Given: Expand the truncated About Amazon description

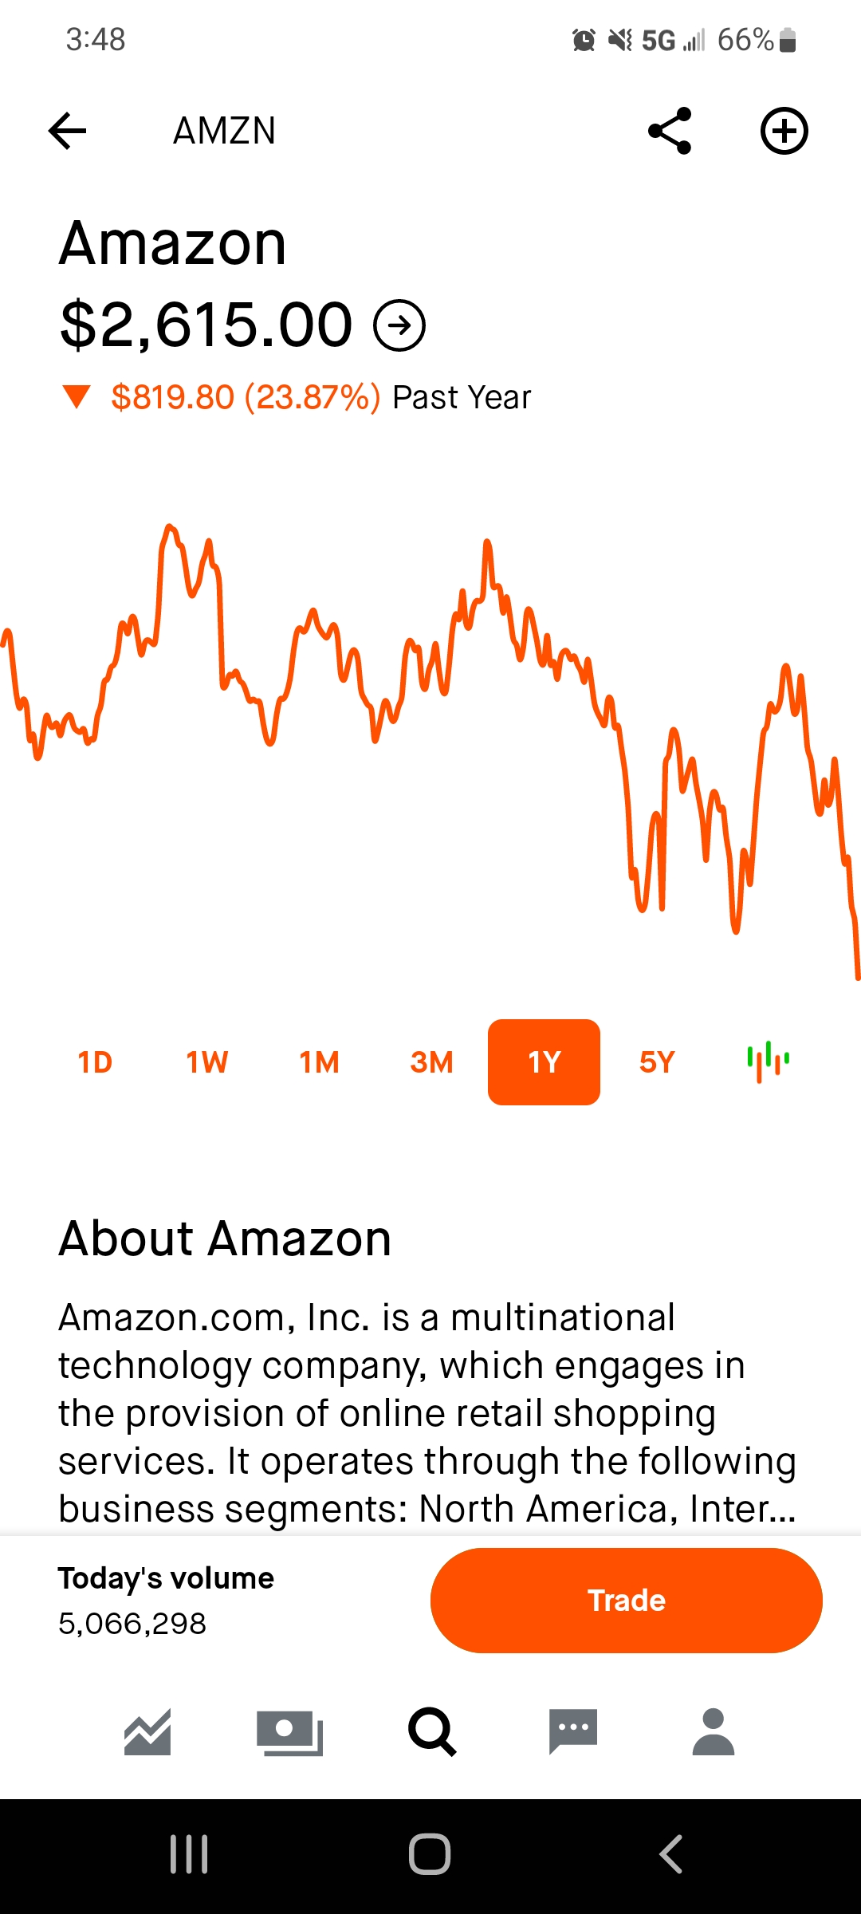Looking at the screenshot, I should (428, 1413).
